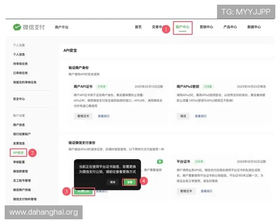Image resolution: width=280 pixels, height=224 pixels.
Task: Click the 2029年08月20日过期 expiry date
Action: coord(251,161)
